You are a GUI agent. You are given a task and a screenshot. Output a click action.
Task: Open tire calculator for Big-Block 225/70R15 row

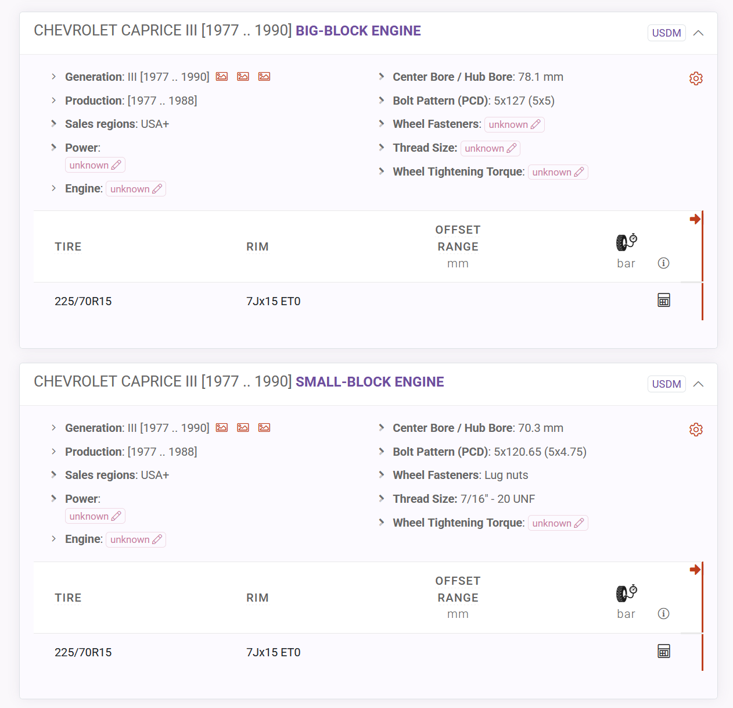[663, 300]
